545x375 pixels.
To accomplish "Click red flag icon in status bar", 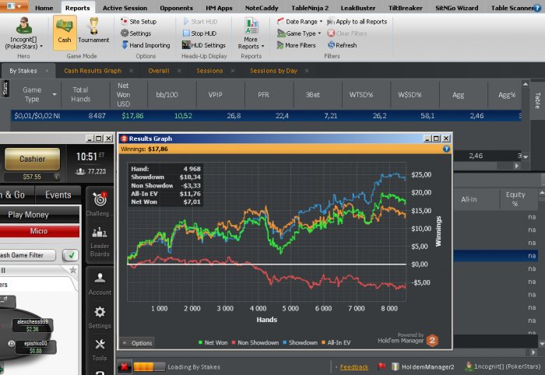I will click(382, 366).
